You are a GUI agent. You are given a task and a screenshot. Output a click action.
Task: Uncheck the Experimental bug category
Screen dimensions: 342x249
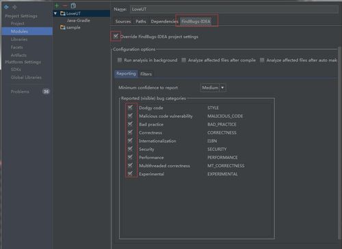click(x=130, y=174)
